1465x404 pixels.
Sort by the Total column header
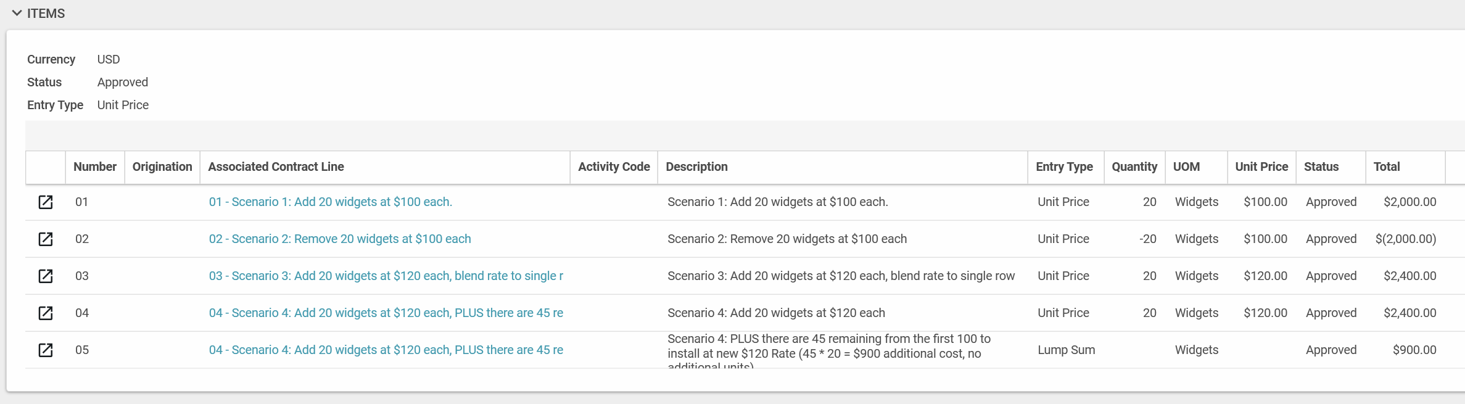(x=1386, y=167)
